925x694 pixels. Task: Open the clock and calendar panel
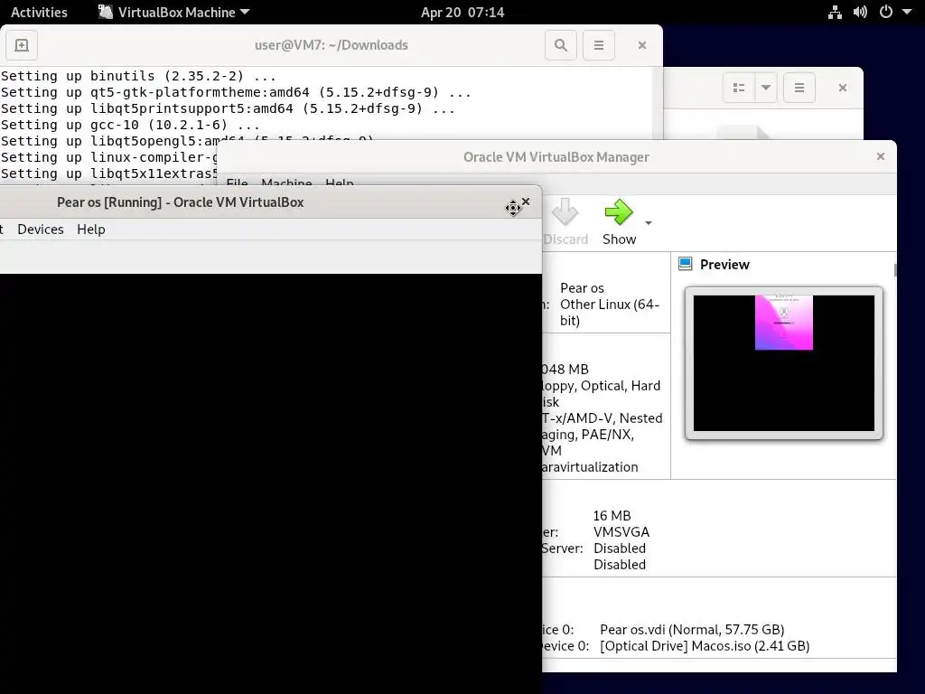point(462,12)
